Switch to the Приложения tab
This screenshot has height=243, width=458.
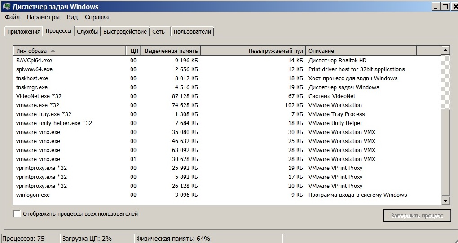point(23,32)
